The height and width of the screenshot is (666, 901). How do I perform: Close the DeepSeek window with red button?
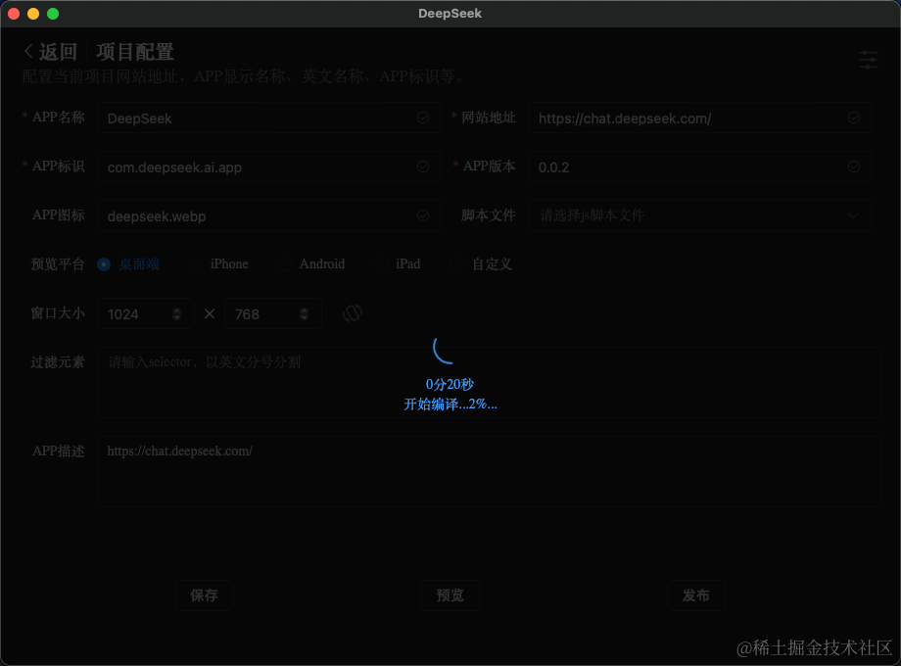coord(15,14)
